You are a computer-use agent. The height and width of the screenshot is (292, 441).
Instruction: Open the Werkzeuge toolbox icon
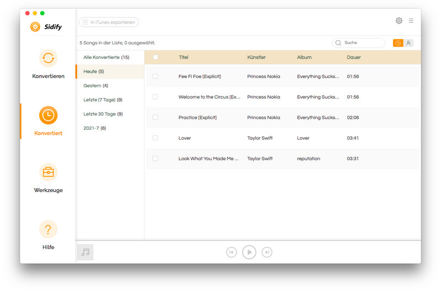point(48,172)
